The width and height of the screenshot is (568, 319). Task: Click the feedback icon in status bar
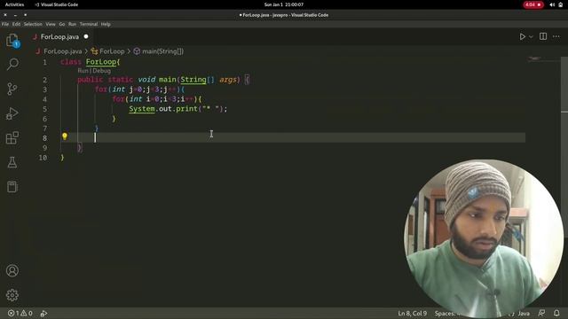coord(541,313)
